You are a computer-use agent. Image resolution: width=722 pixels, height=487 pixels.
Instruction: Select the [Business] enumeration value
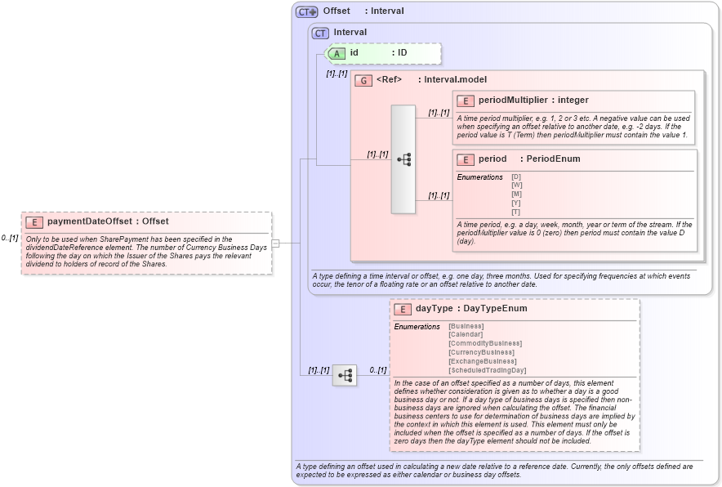pos(466,326)
